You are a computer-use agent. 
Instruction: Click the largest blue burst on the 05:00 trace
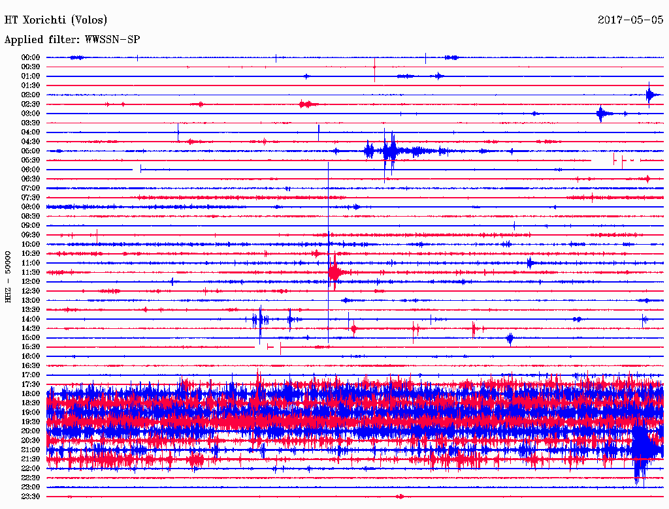(390, 151)
